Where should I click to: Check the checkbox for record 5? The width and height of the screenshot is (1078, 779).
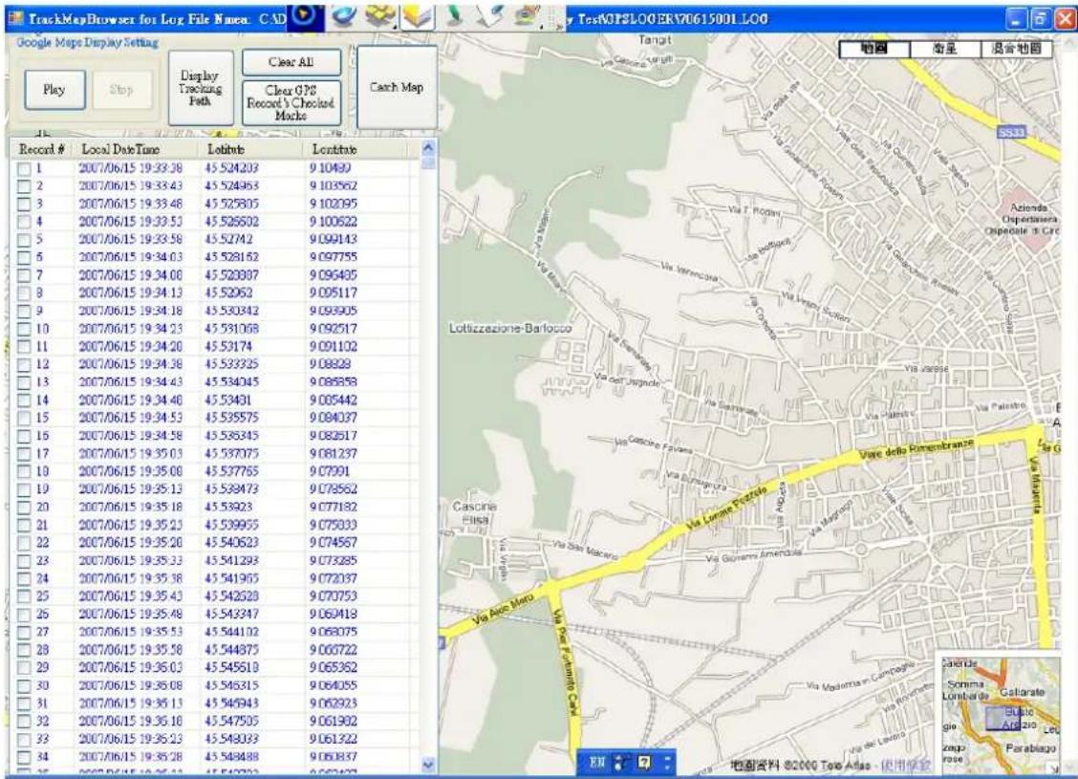click(x=24, y=240)
